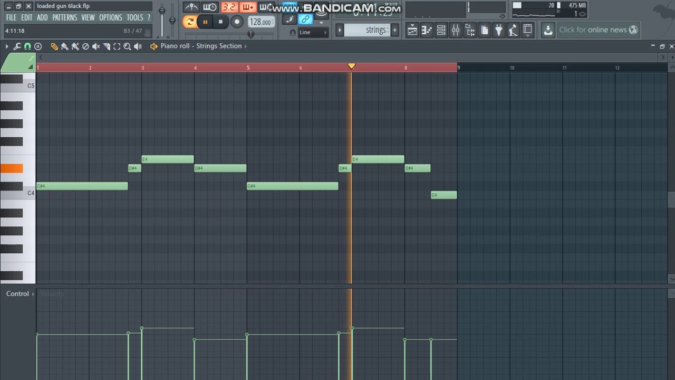Select the Playback speaker tool
Viewport: 675px width, 380px height.
138,46
